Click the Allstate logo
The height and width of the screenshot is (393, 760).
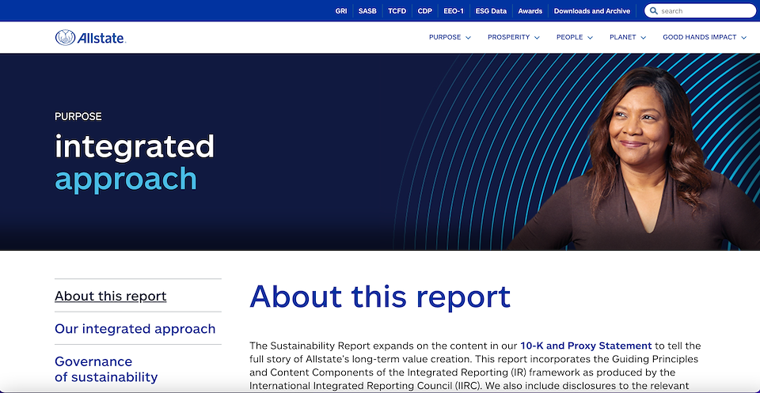click(90, 37)
